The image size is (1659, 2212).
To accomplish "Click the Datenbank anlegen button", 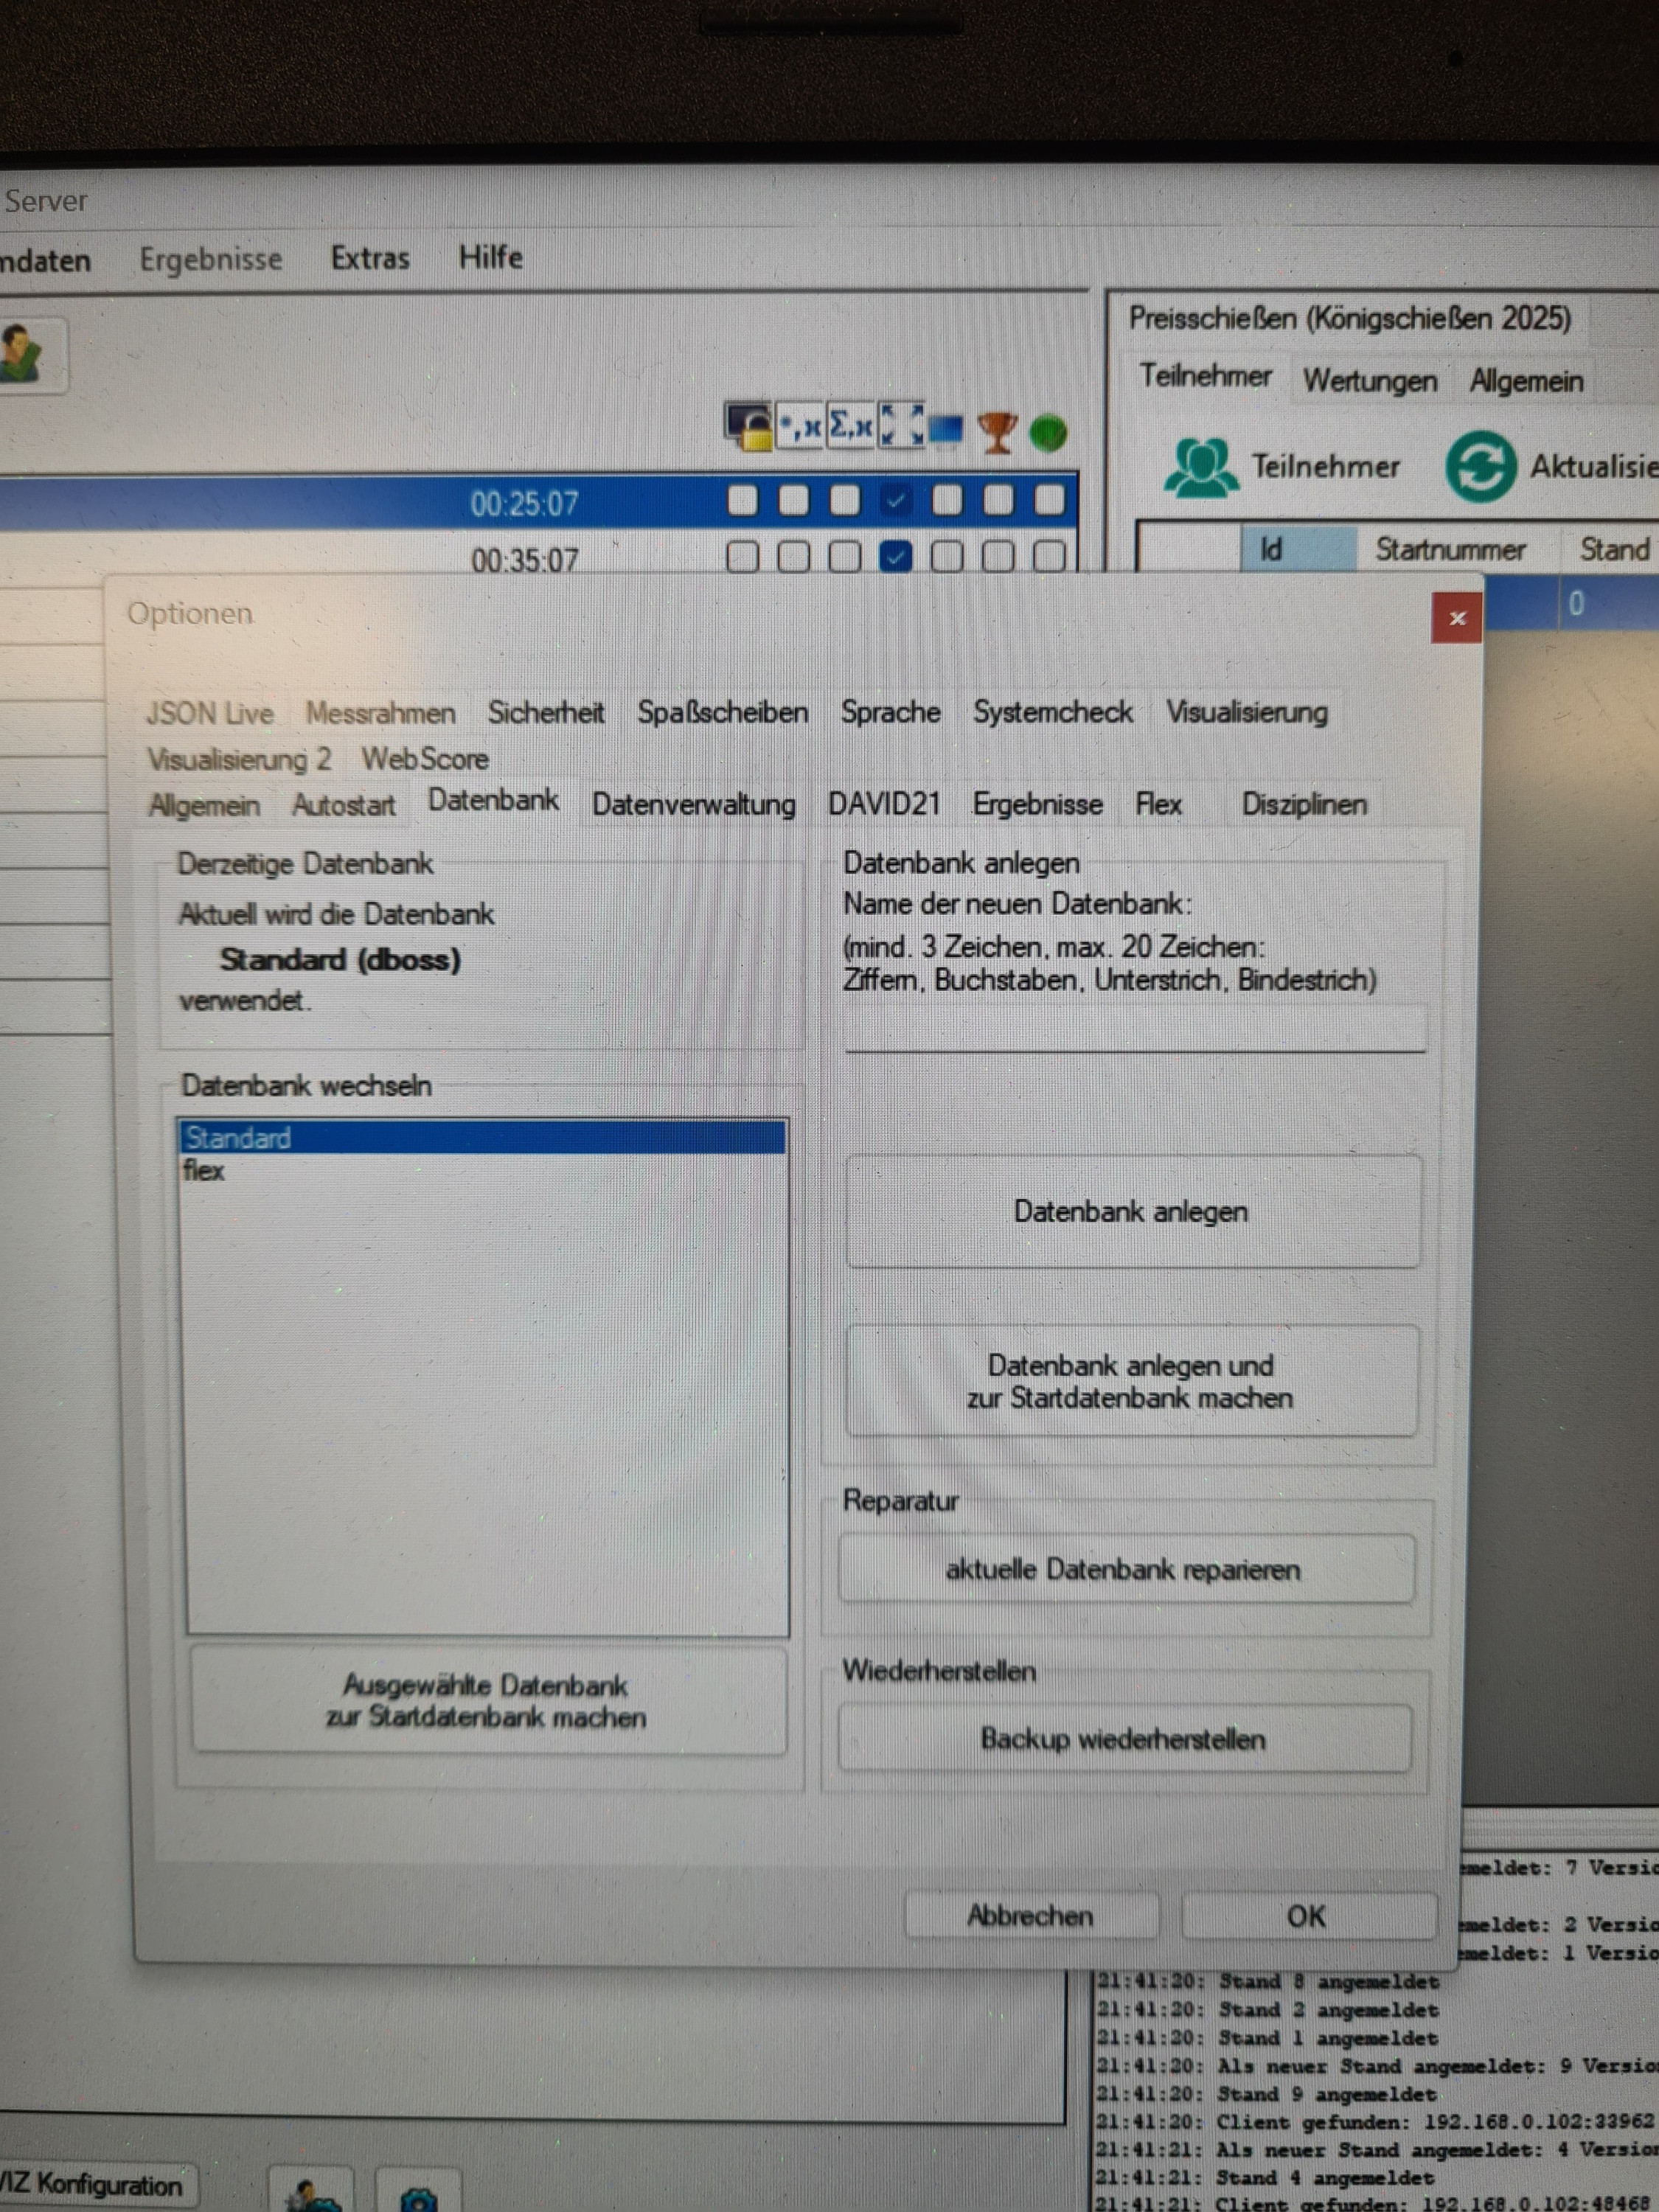I will click(1131, 1212).
